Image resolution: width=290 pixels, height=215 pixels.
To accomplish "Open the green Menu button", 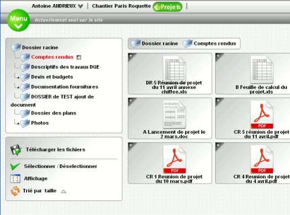I will 19,20.
